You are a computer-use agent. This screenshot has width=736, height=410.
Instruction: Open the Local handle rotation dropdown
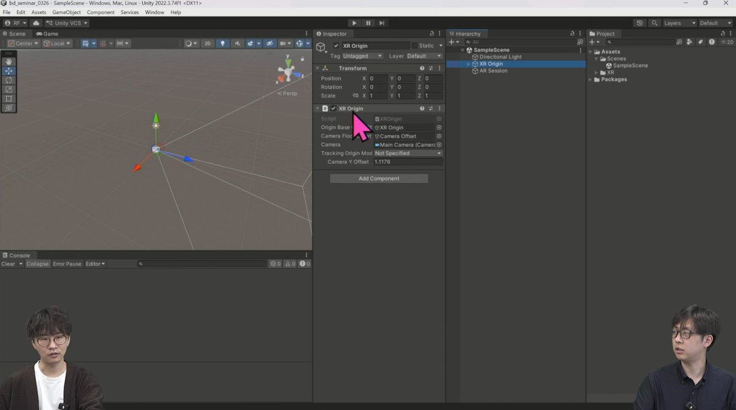(57, 44)
